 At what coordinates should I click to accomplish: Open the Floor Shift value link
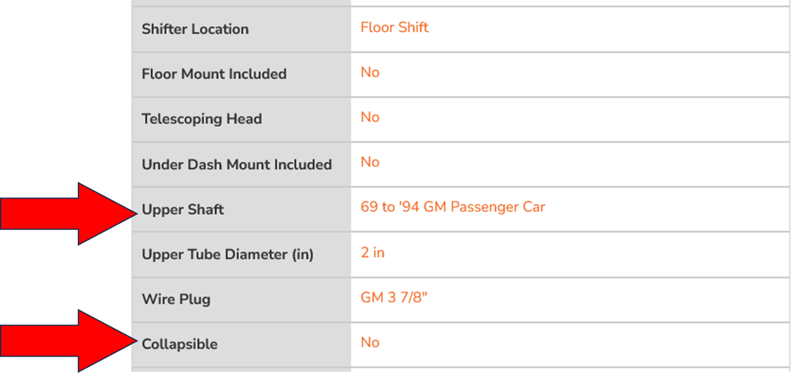click(395, 28)
